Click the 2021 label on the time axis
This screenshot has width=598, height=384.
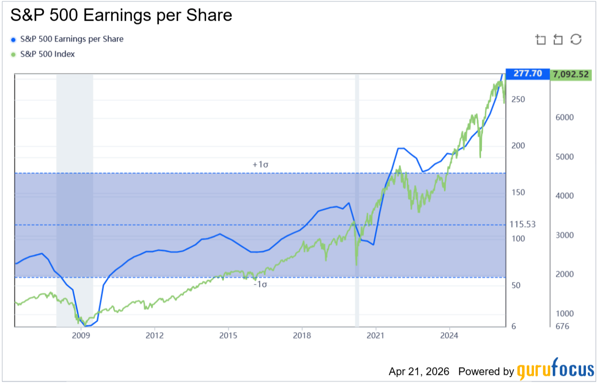pos(375,334)
